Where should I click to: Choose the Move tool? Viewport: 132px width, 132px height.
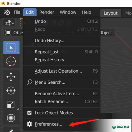click(x=11, y=77)
